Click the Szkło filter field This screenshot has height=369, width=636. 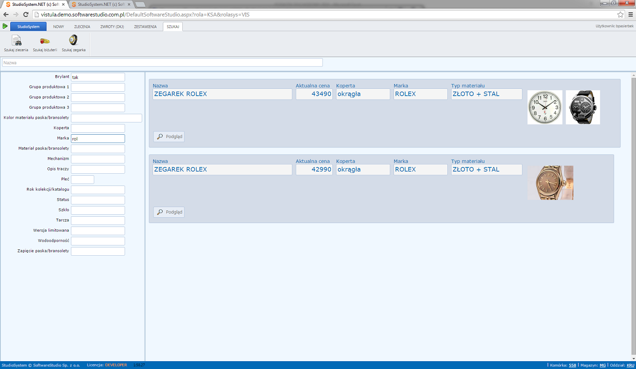98,210
